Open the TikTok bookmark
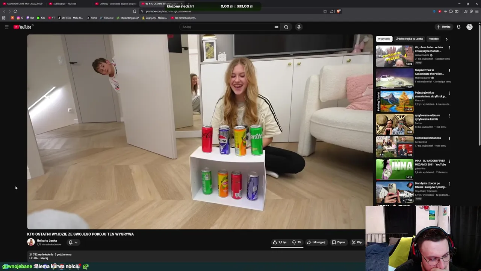Screen dimensions: 481x271 pos(71,18)
